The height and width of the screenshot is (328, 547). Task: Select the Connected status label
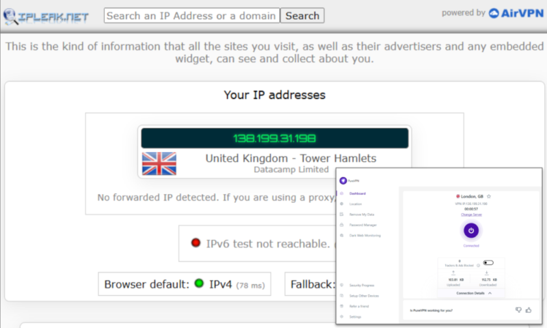coord(471,246)
